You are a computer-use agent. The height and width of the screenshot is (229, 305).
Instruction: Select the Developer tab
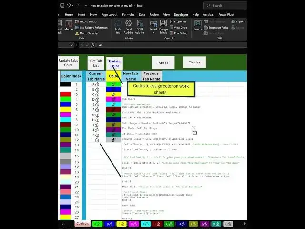click(181, 15)
